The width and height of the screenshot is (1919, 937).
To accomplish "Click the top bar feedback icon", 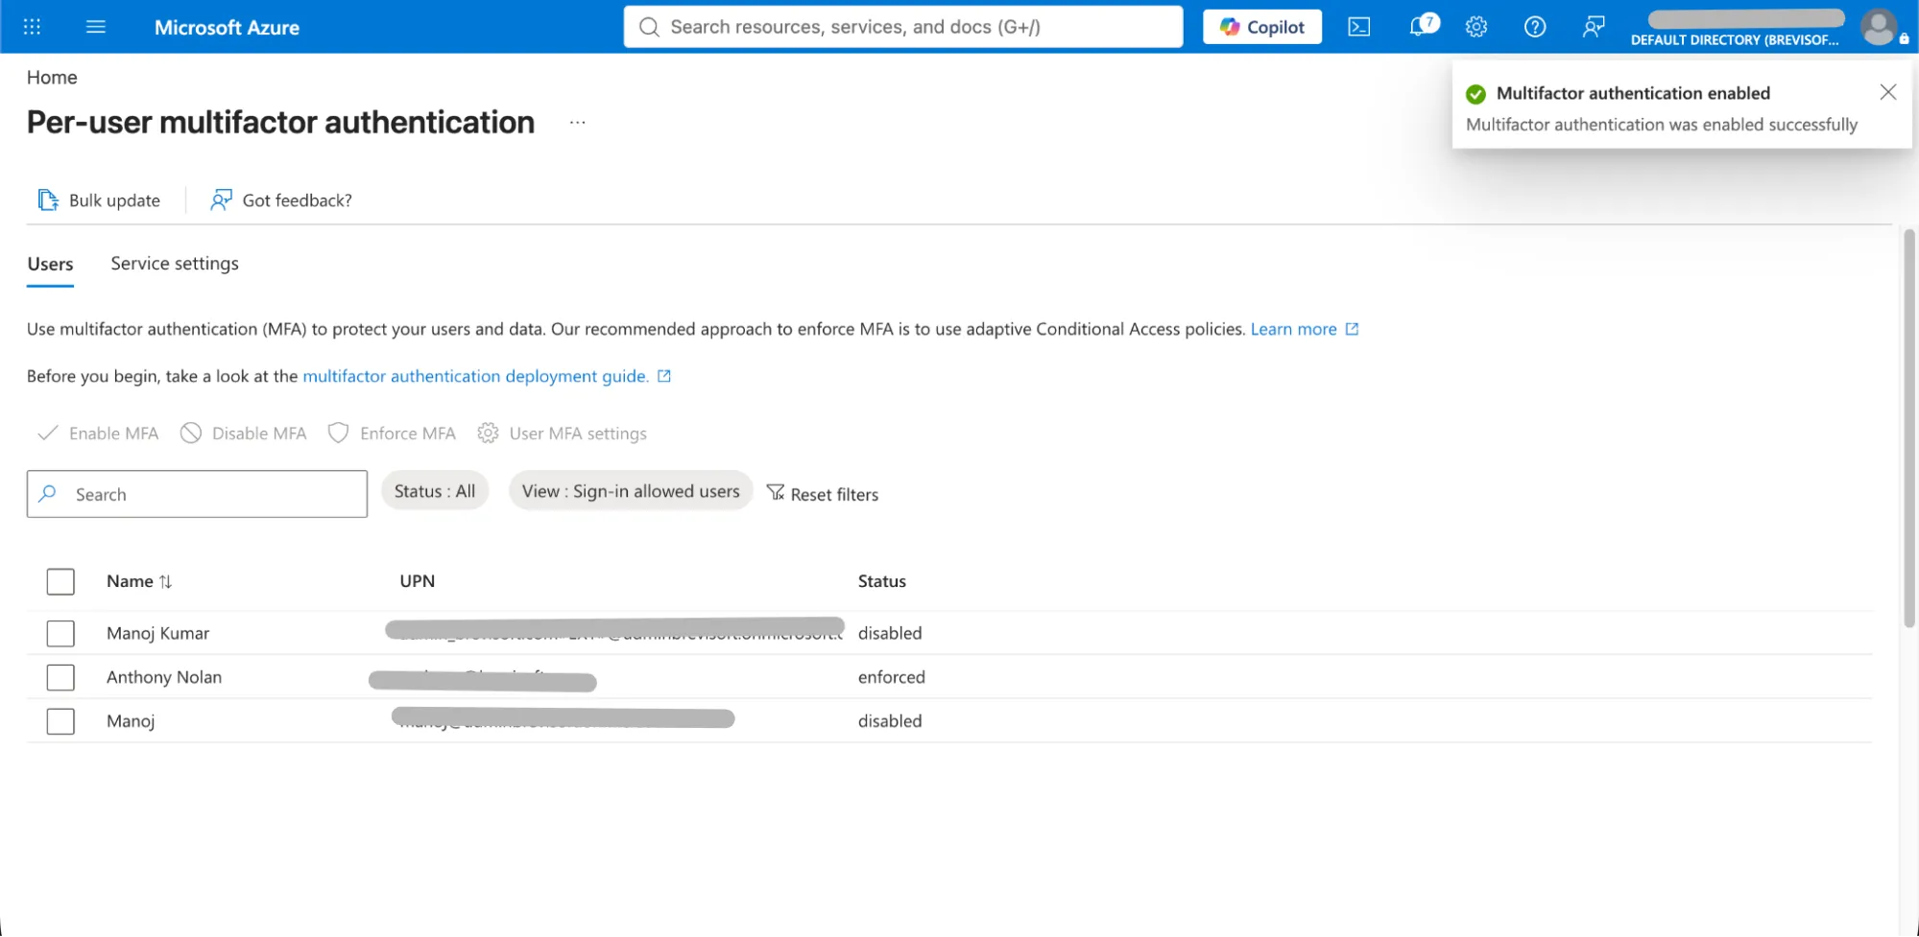I will [1594, 27].
